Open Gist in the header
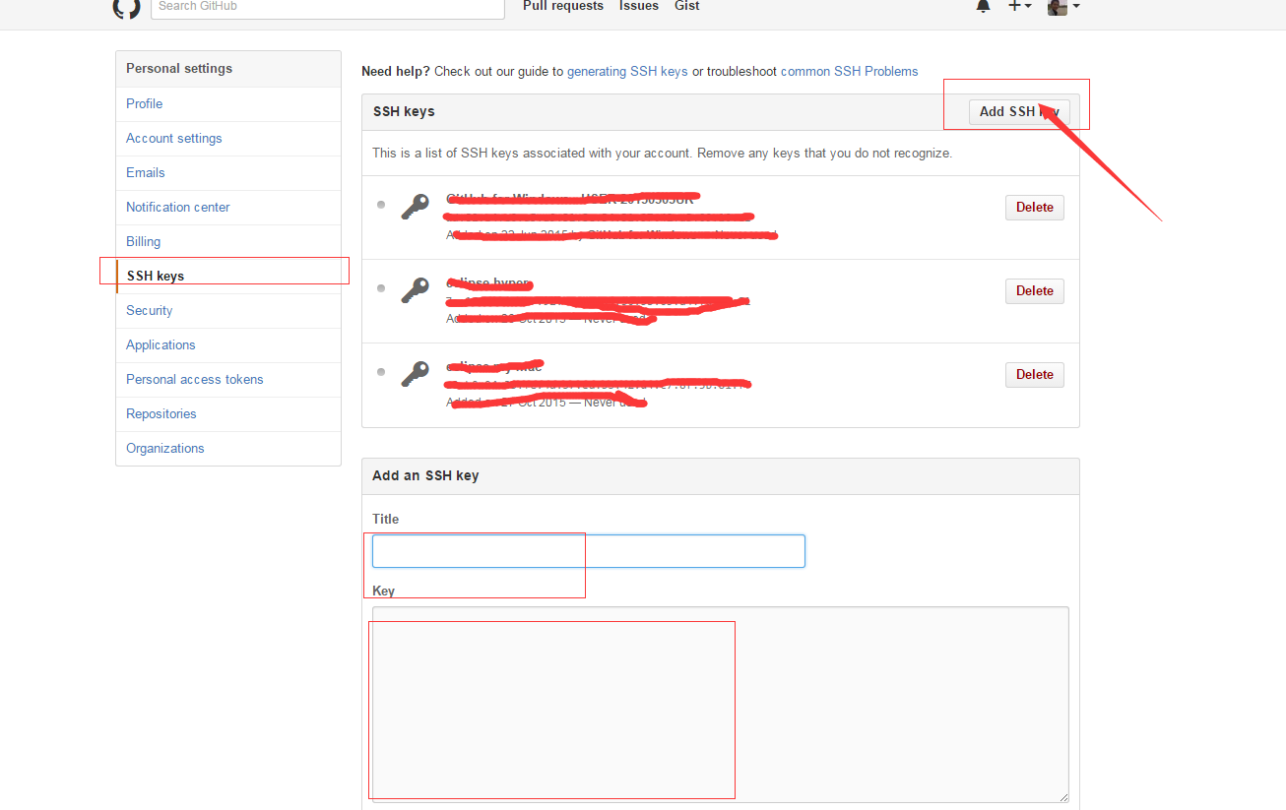This screenshot has height=810, width=1286. (687, 6)
